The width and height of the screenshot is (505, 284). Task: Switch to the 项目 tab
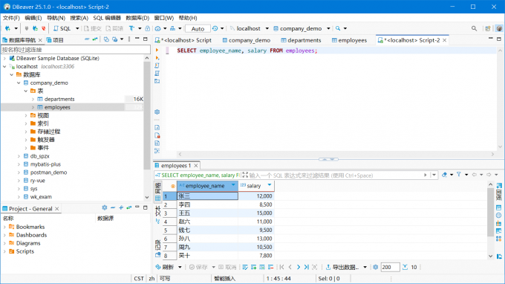pos(55,40)
